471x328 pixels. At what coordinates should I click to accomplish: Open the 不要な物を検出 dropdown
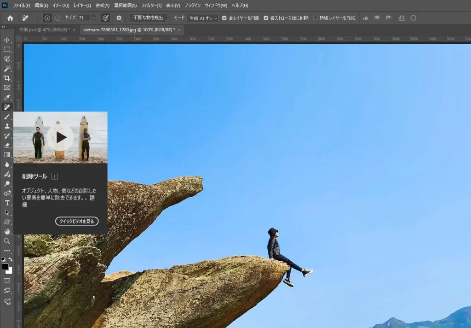pos(148,18)
